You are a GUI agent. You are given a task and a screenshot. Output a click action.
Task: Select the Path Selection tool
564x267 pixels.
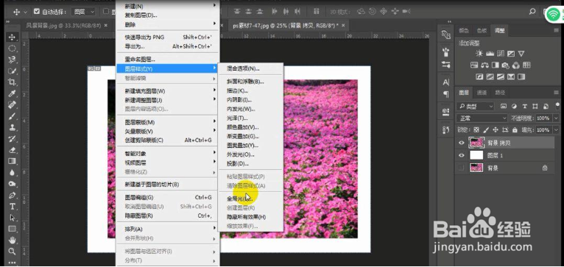[x=13, y=218]
